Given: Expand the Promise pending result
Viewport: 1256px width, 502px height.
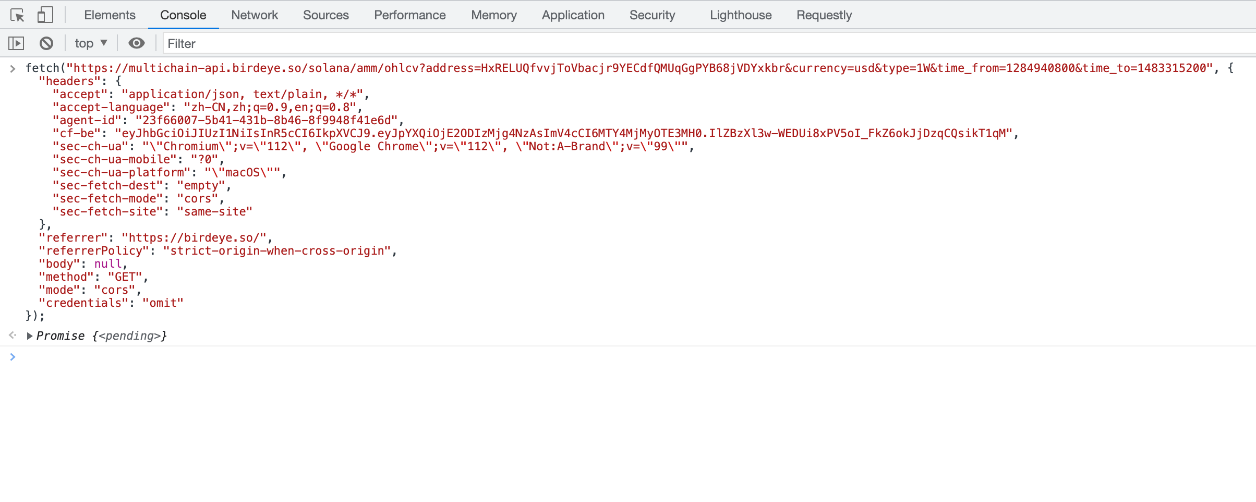Looking at the screenshot, I should (x=30, y=336).
